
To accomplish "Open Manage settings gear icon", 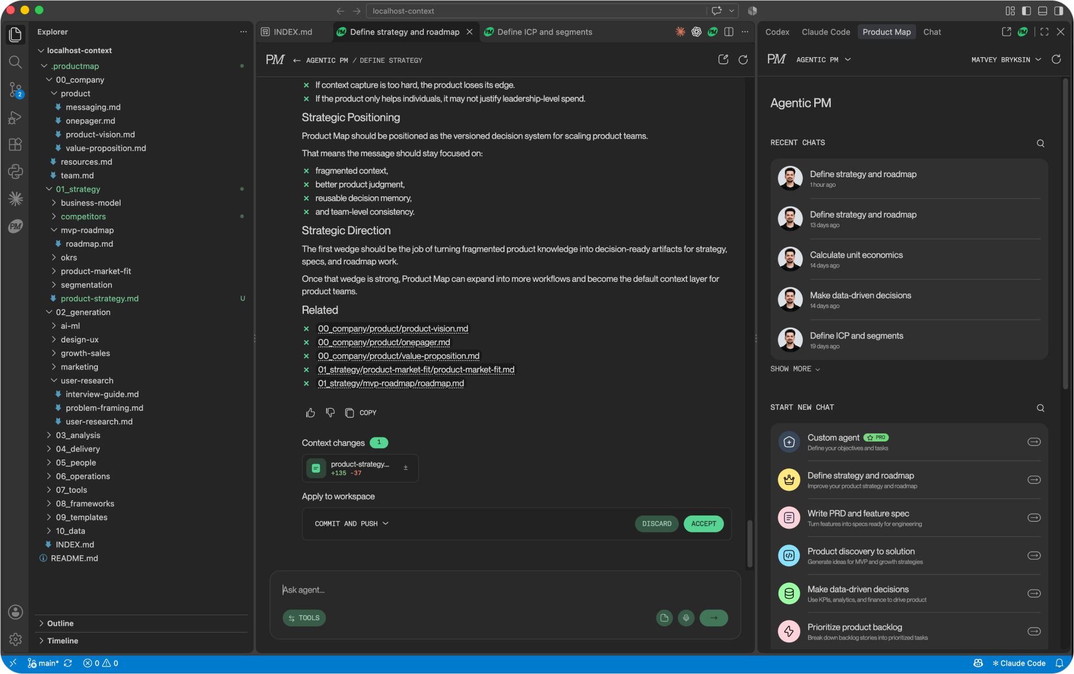I will [15, 639].
